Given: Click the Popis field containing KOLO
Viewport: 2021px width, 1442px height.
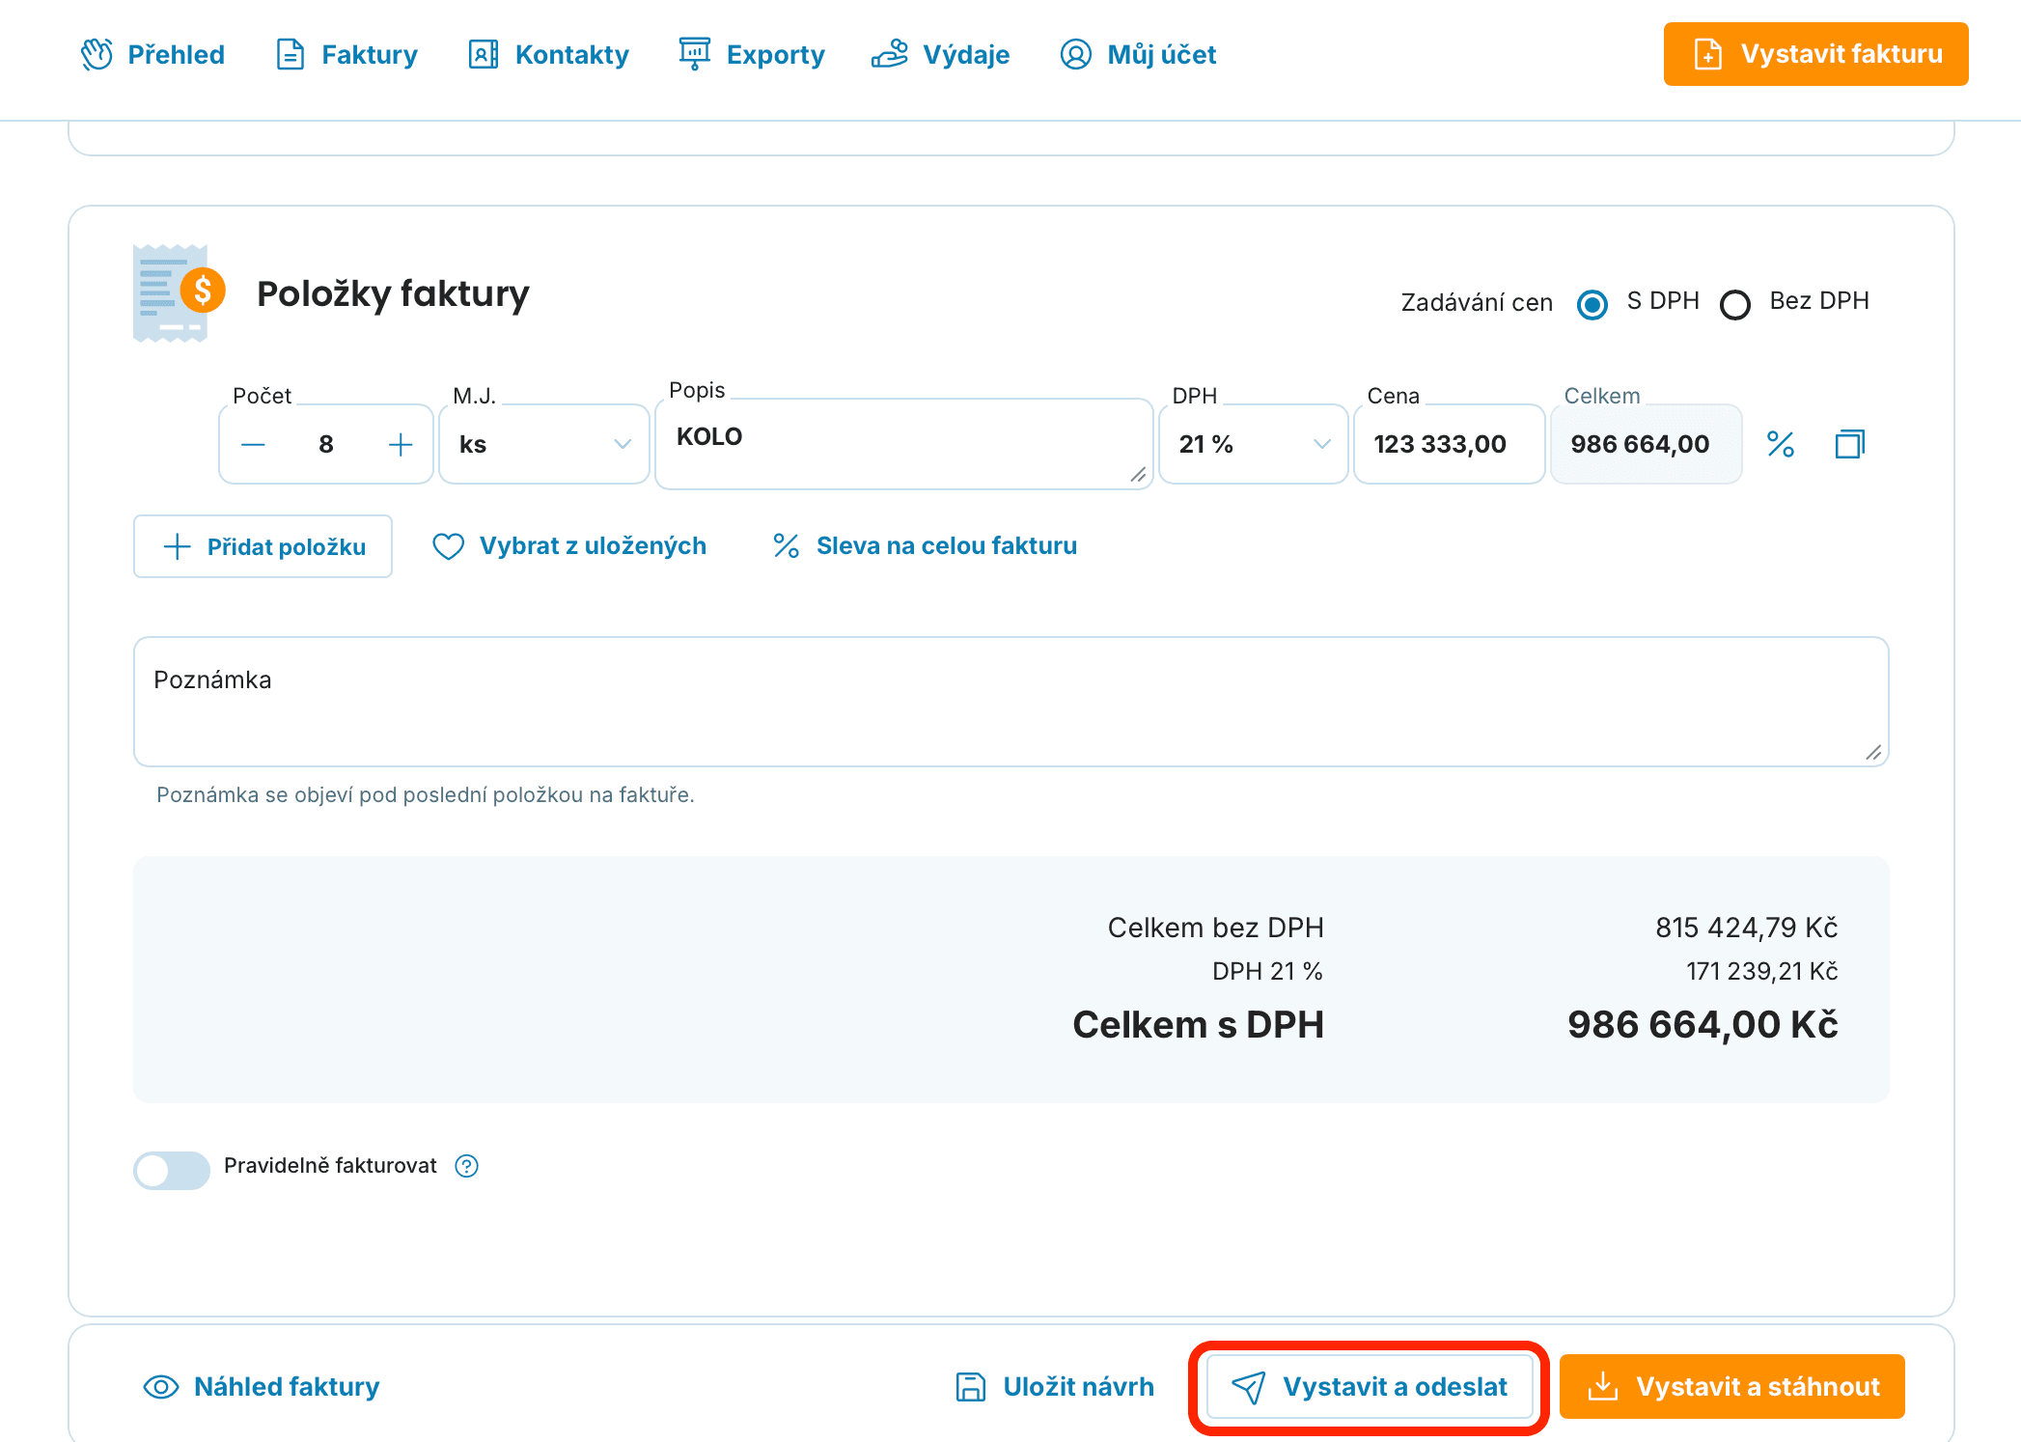Looking at the screenshot, I should click(x=904, y=444).
